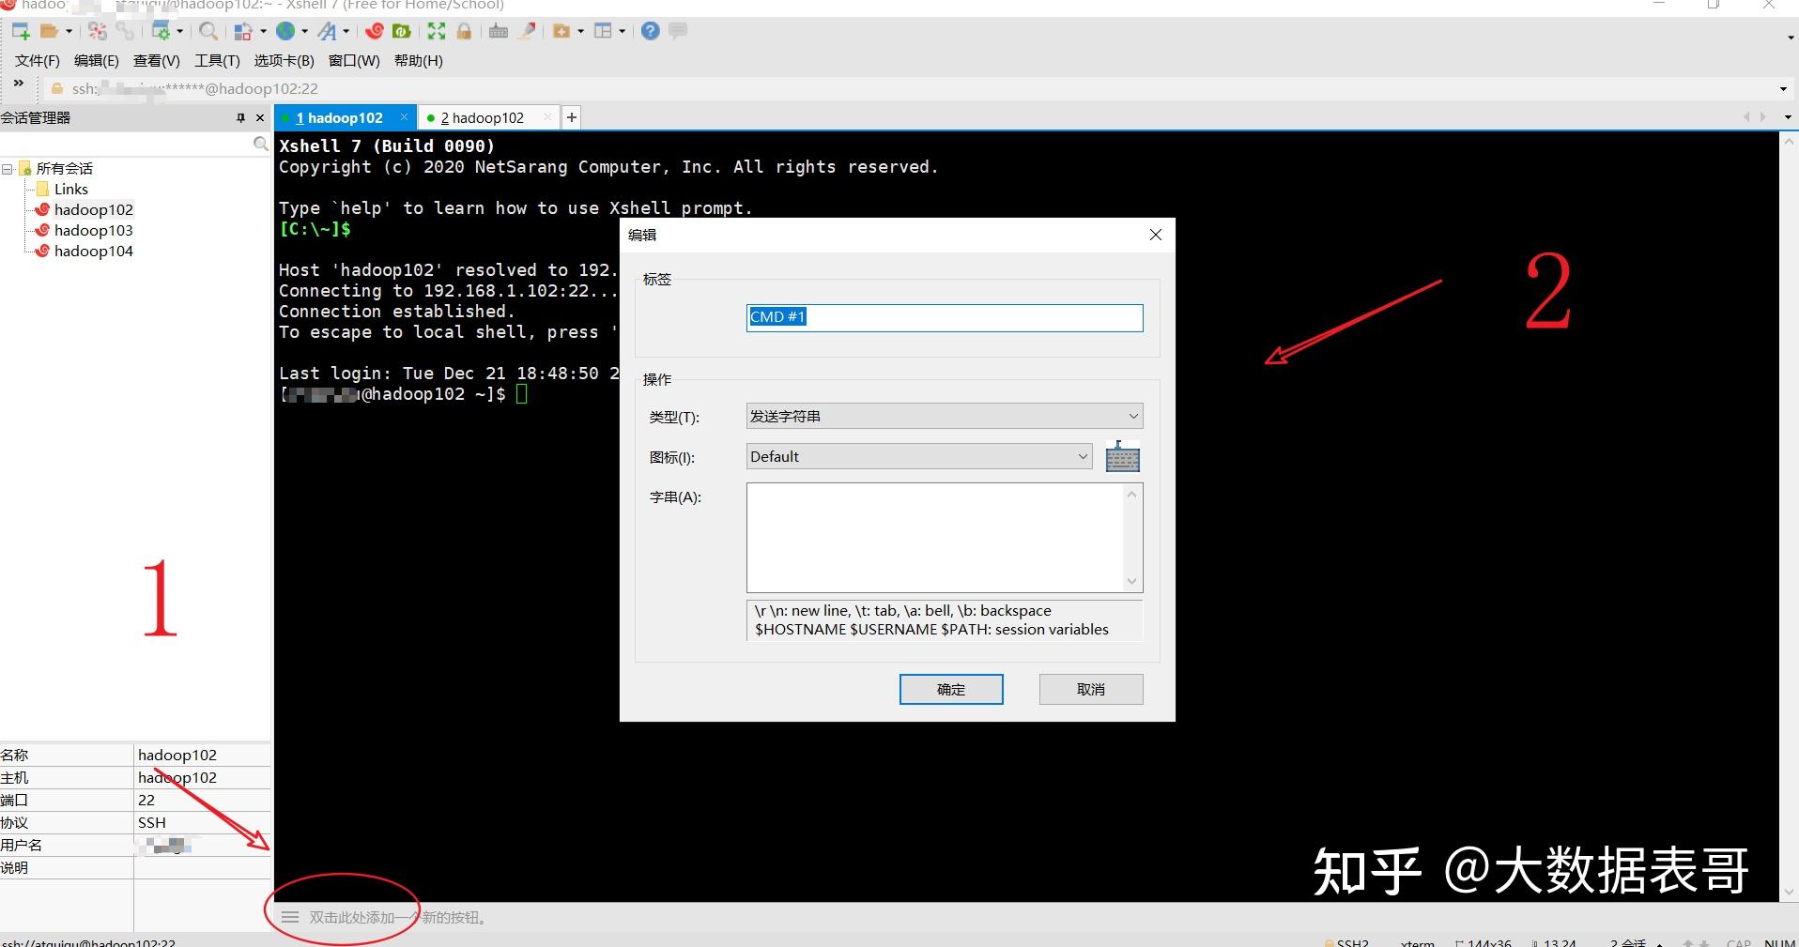Click the disconnect session toolbar icon

point(98,32)
